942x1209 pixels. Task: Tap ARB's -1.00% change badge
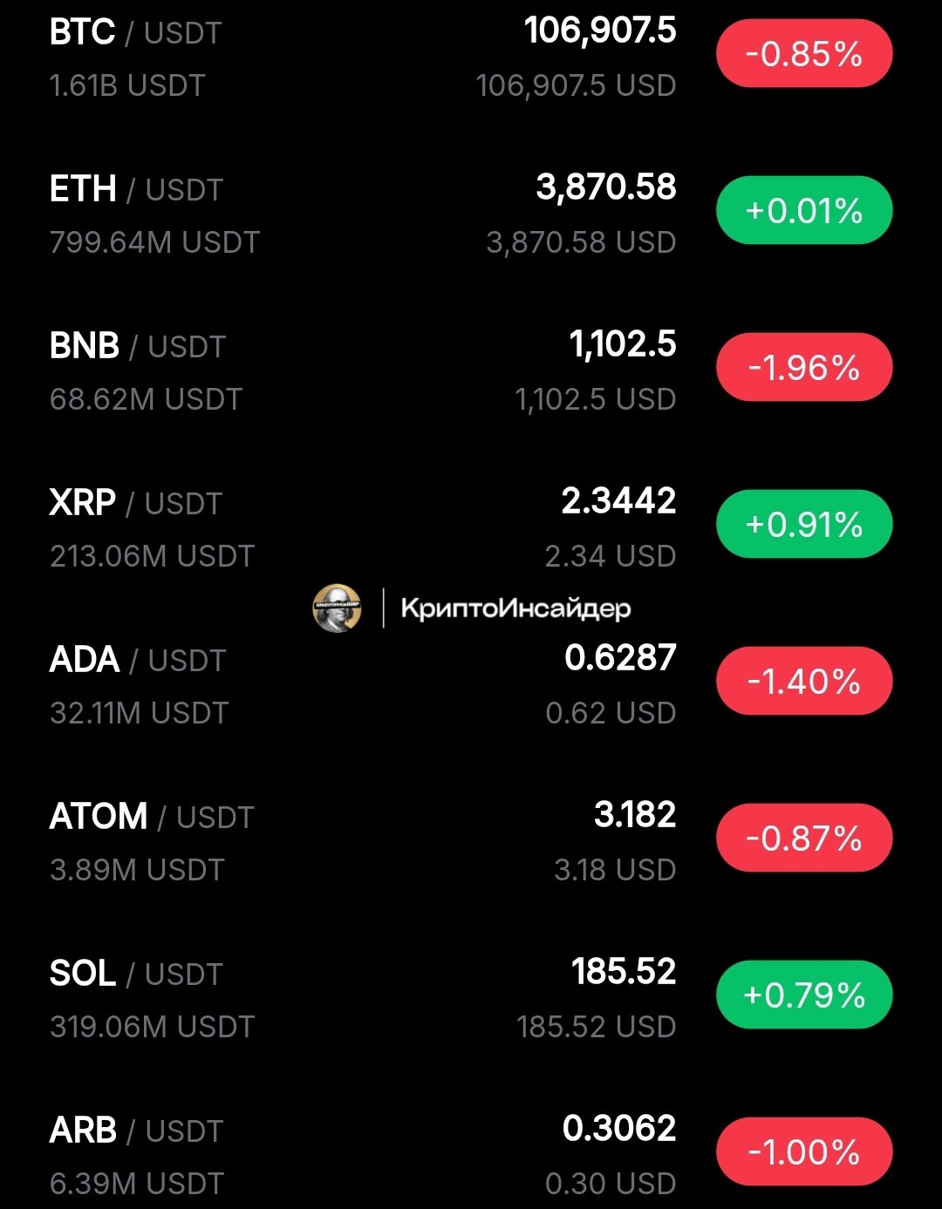[x=804, y=1152]
